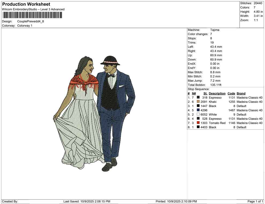Click the Code column header
The image size is (265, 204).
[x=231, y=93]
